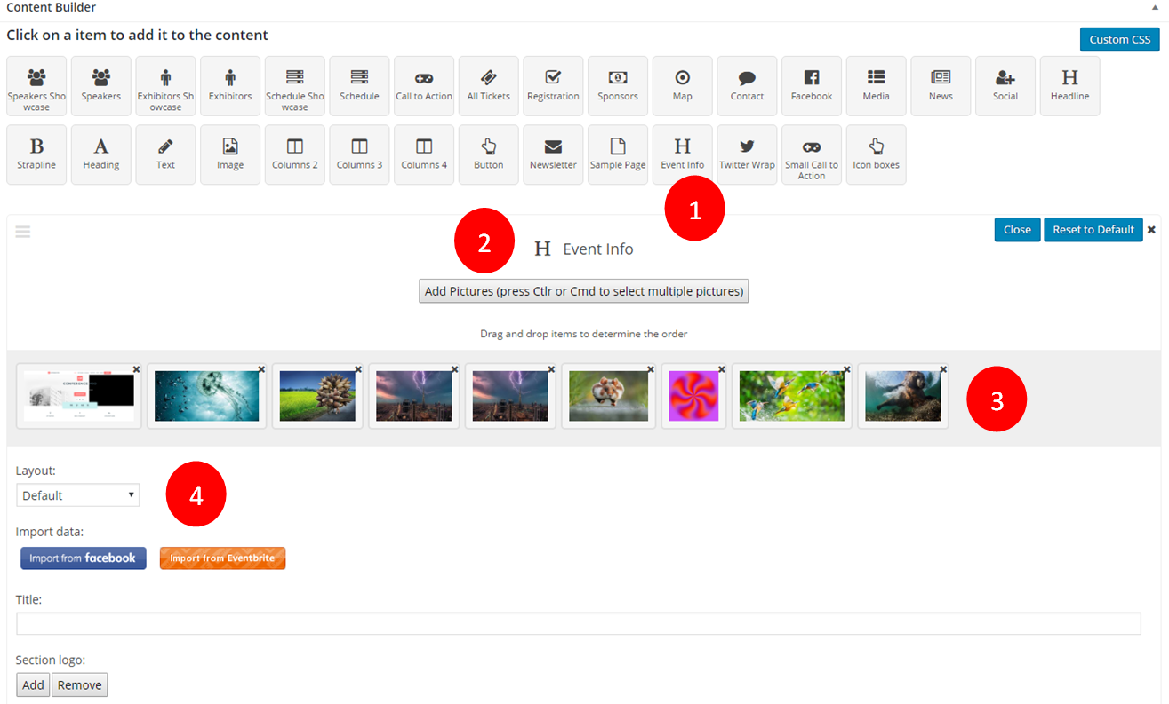The width and height of the screenshot is (1169, 704).
Task: Add the Image item
Action: coord(230,154)
